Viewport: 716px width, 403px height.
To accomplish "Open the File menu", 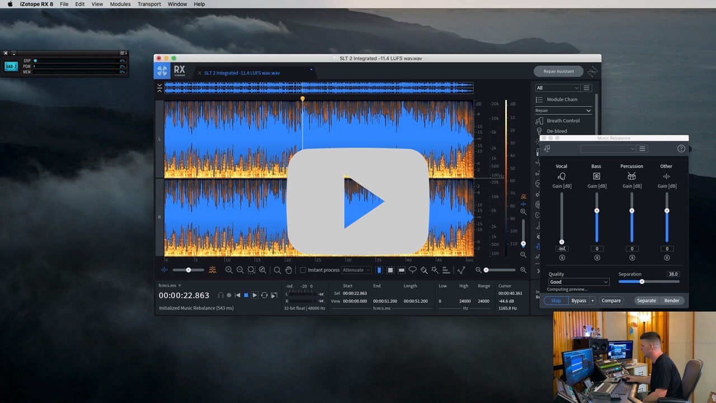I will (x=64, y=4).
